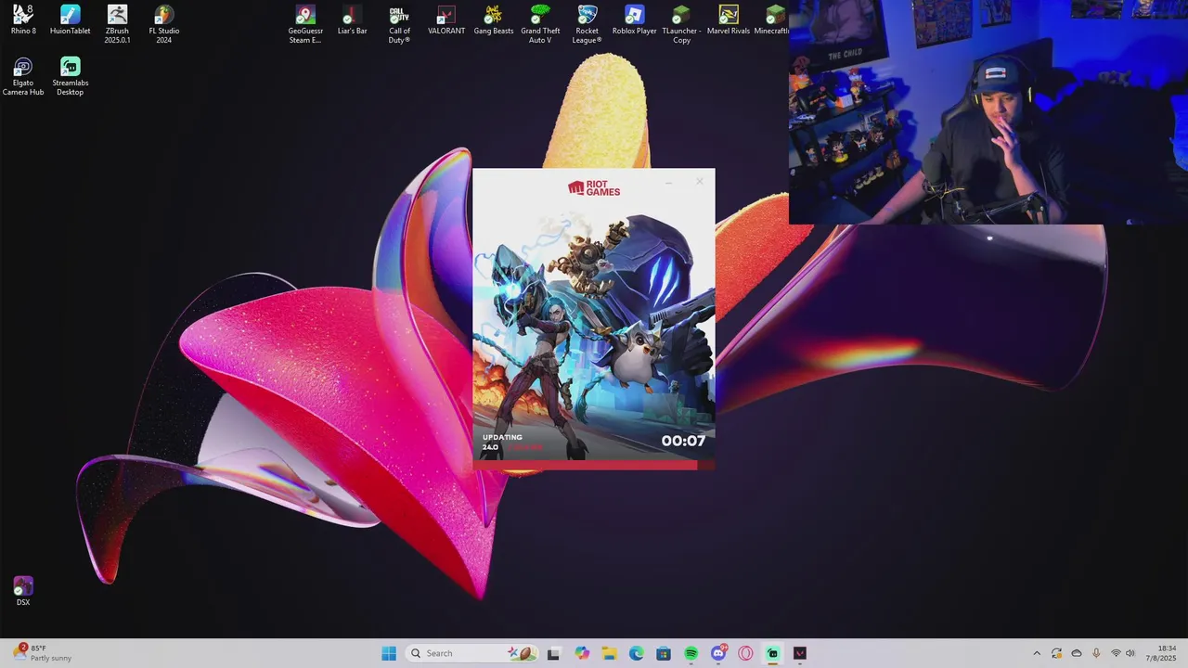Switch to Riot Client taskbar icon

(800, 653)
